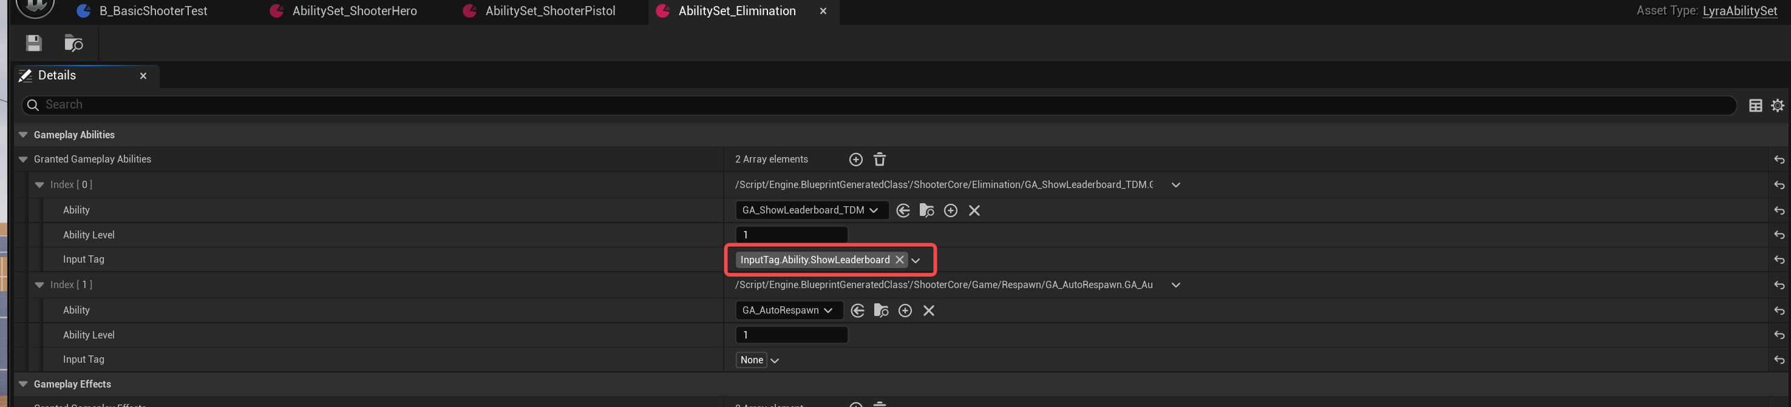
Task: Open the None input tag dropdown
Action: click(775, 360)
